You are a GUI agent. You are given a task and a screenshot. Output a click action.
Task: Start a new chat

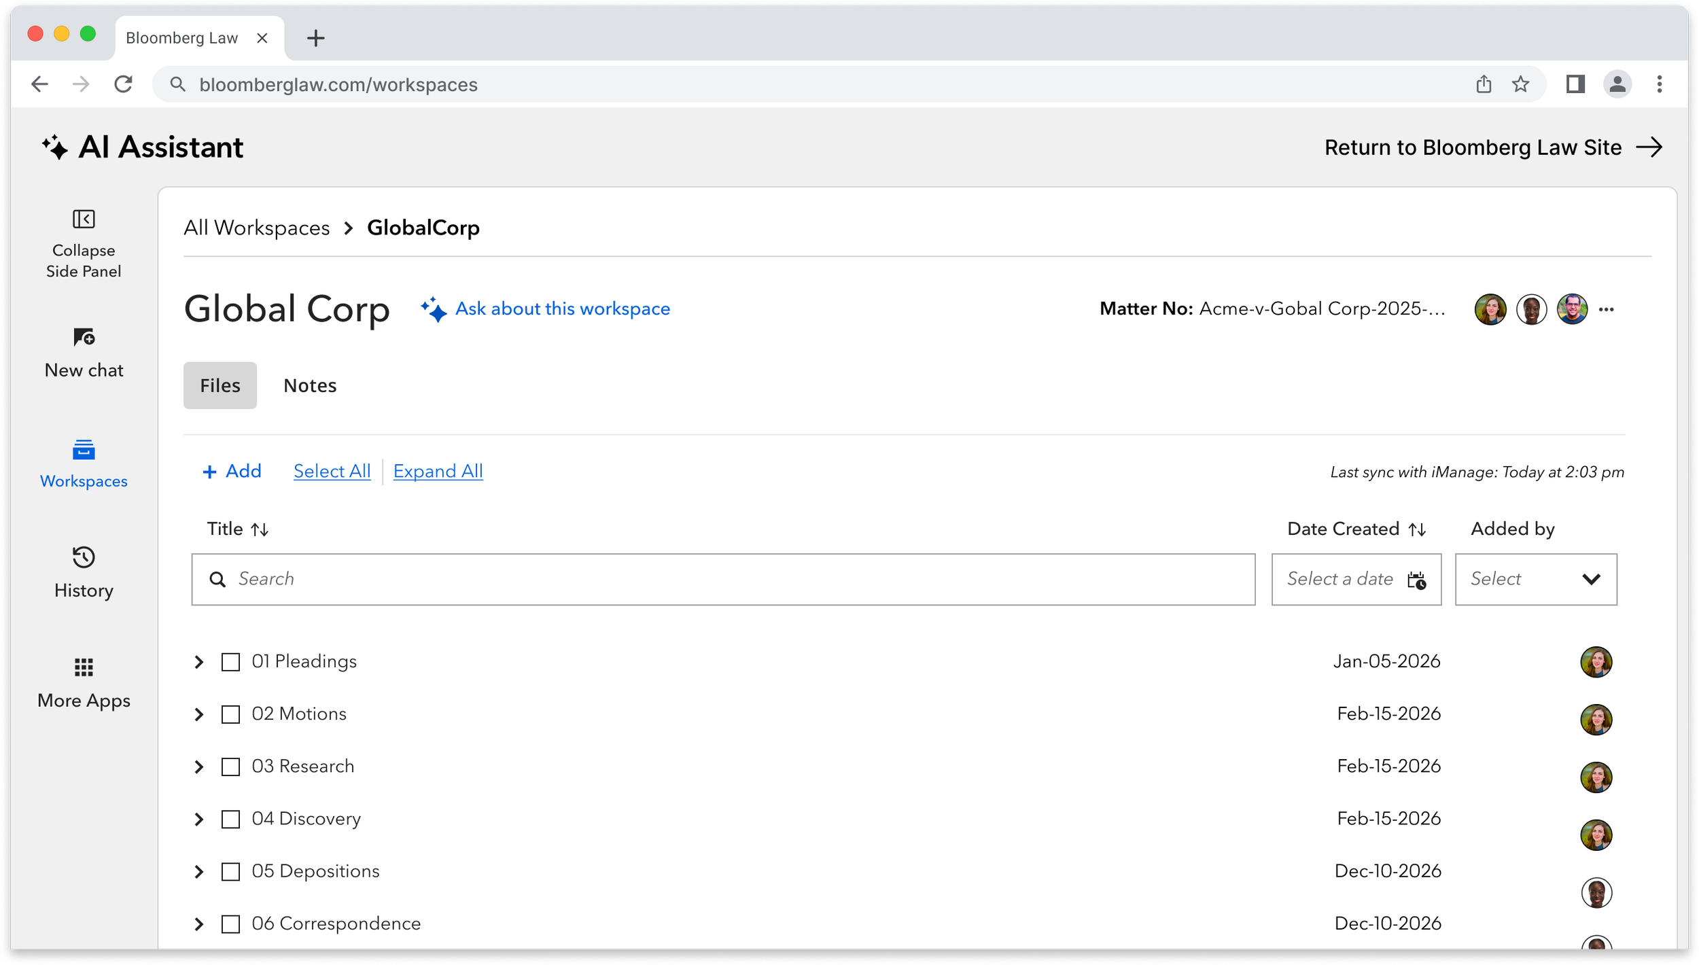[83, 353]
